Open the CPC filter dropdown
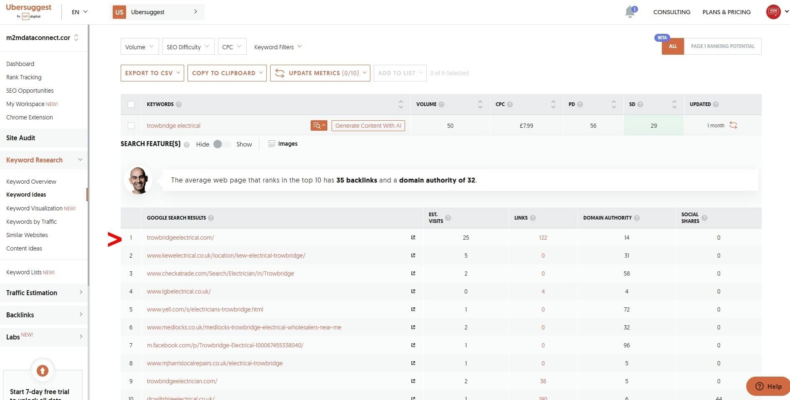Viewport: 790px width, 400px height. click(232, 47)
